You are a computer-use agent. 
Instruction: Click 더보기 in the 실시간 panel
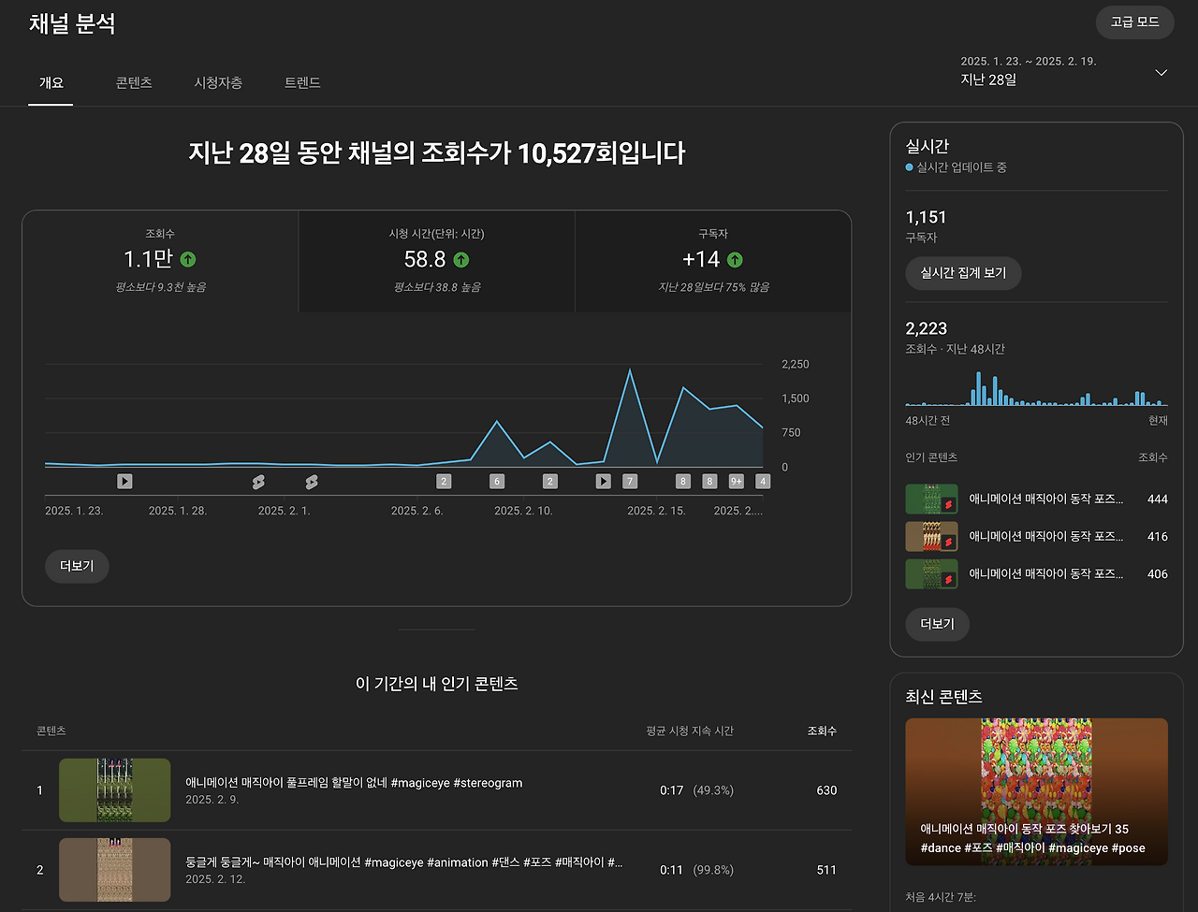coord(937,624)
